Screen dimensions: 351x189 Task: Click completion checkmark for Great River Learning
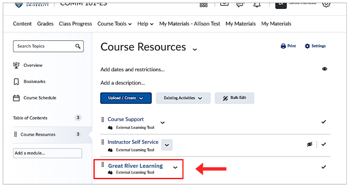click(323, 167)
